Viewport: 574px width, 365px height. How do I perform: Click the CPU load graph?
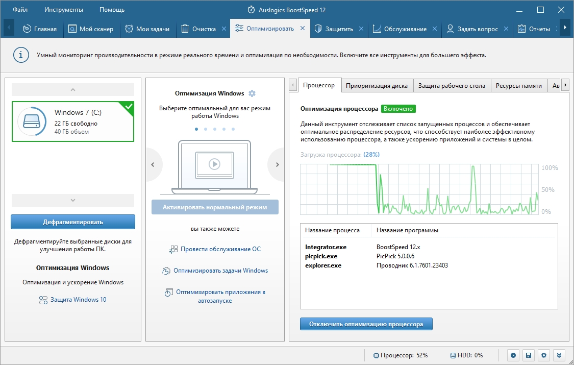pos(419,189)
